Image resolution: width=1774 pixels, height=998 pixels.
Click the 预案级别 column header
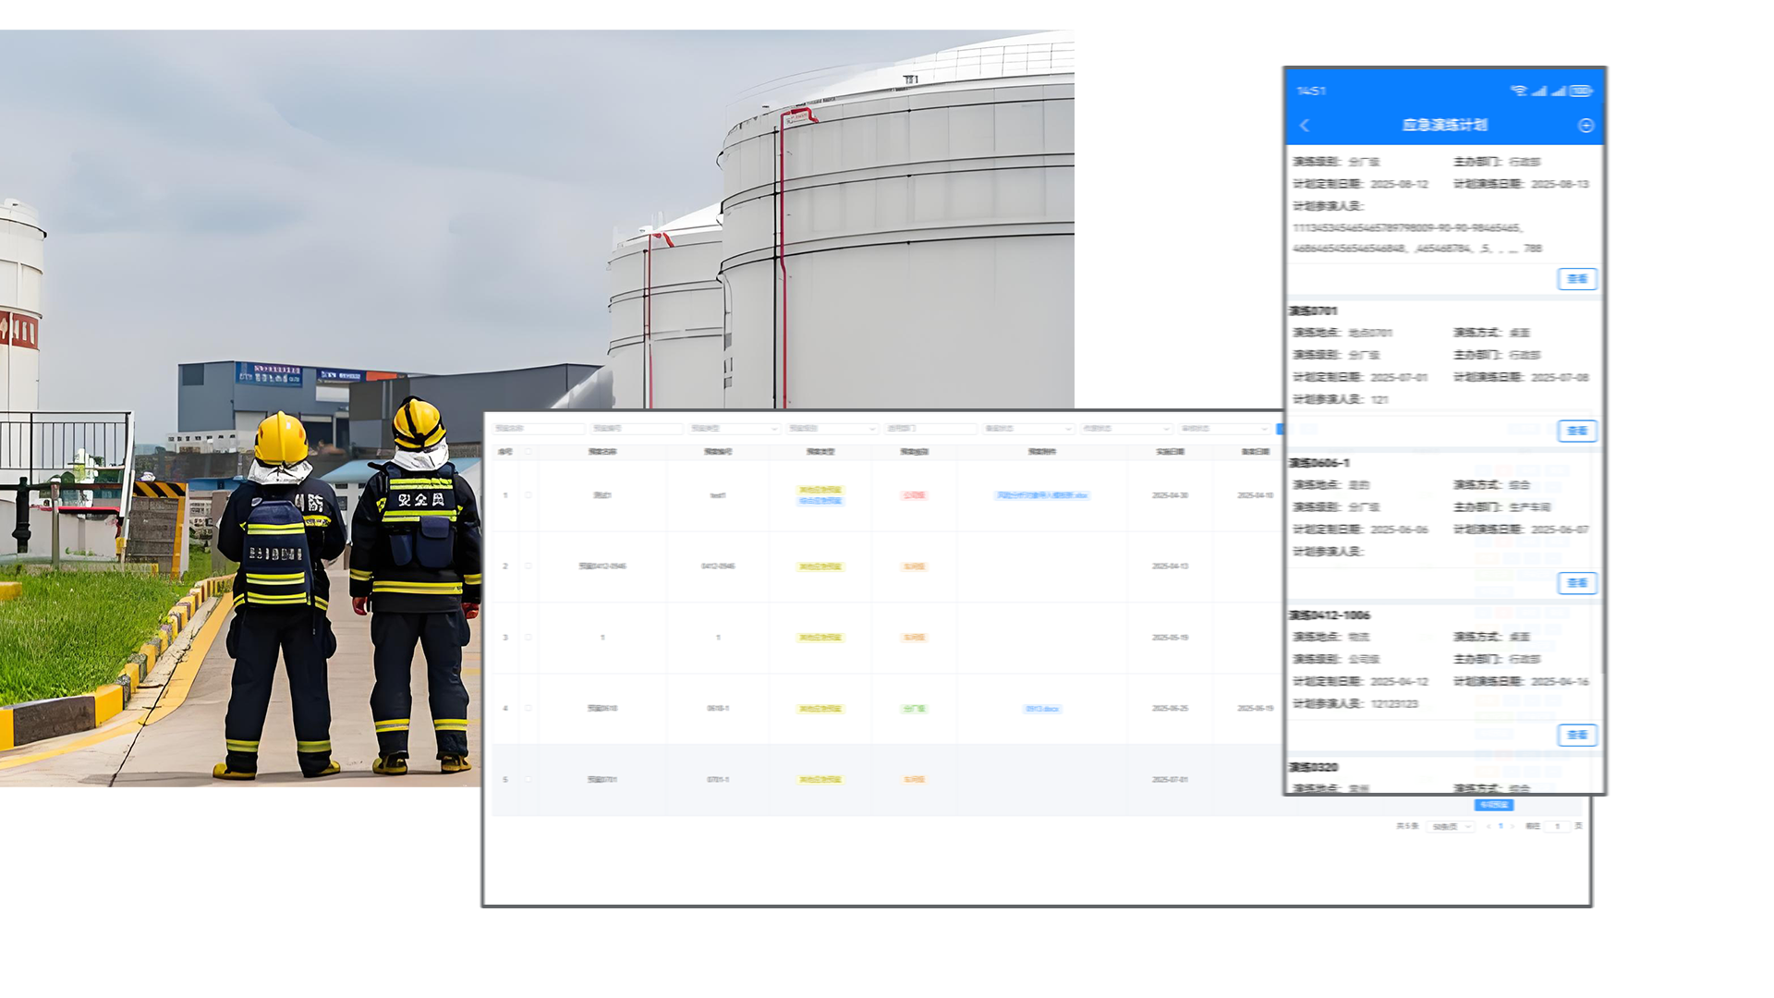click(x=914, y=452)
